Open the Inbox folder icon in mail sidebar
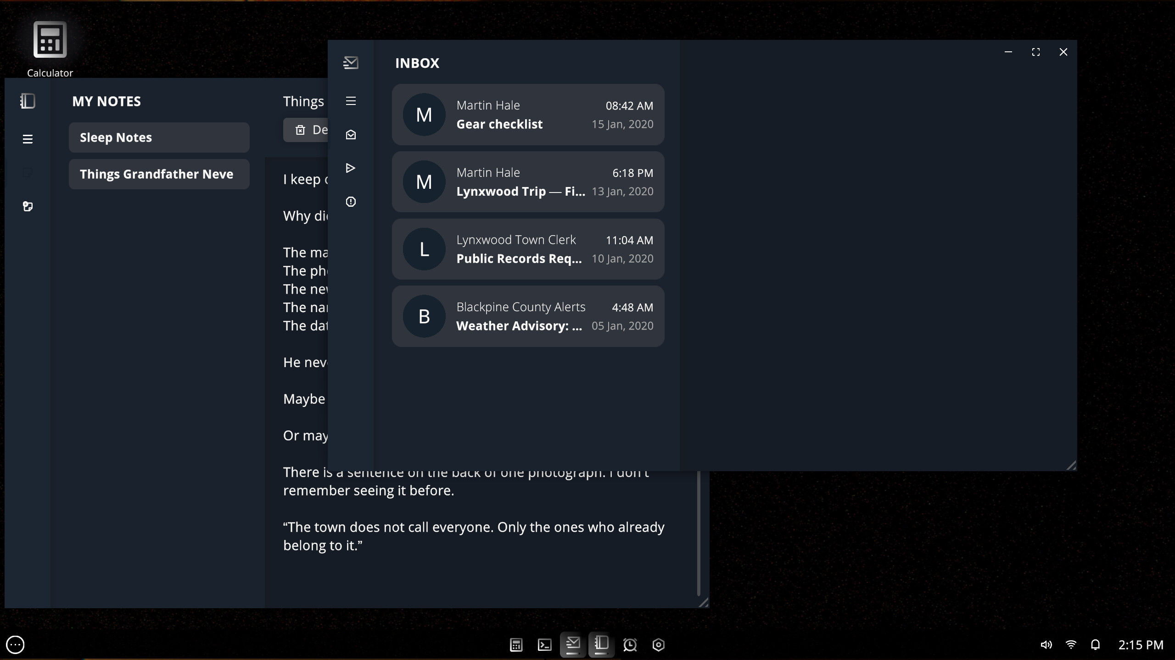 point(351,135)
